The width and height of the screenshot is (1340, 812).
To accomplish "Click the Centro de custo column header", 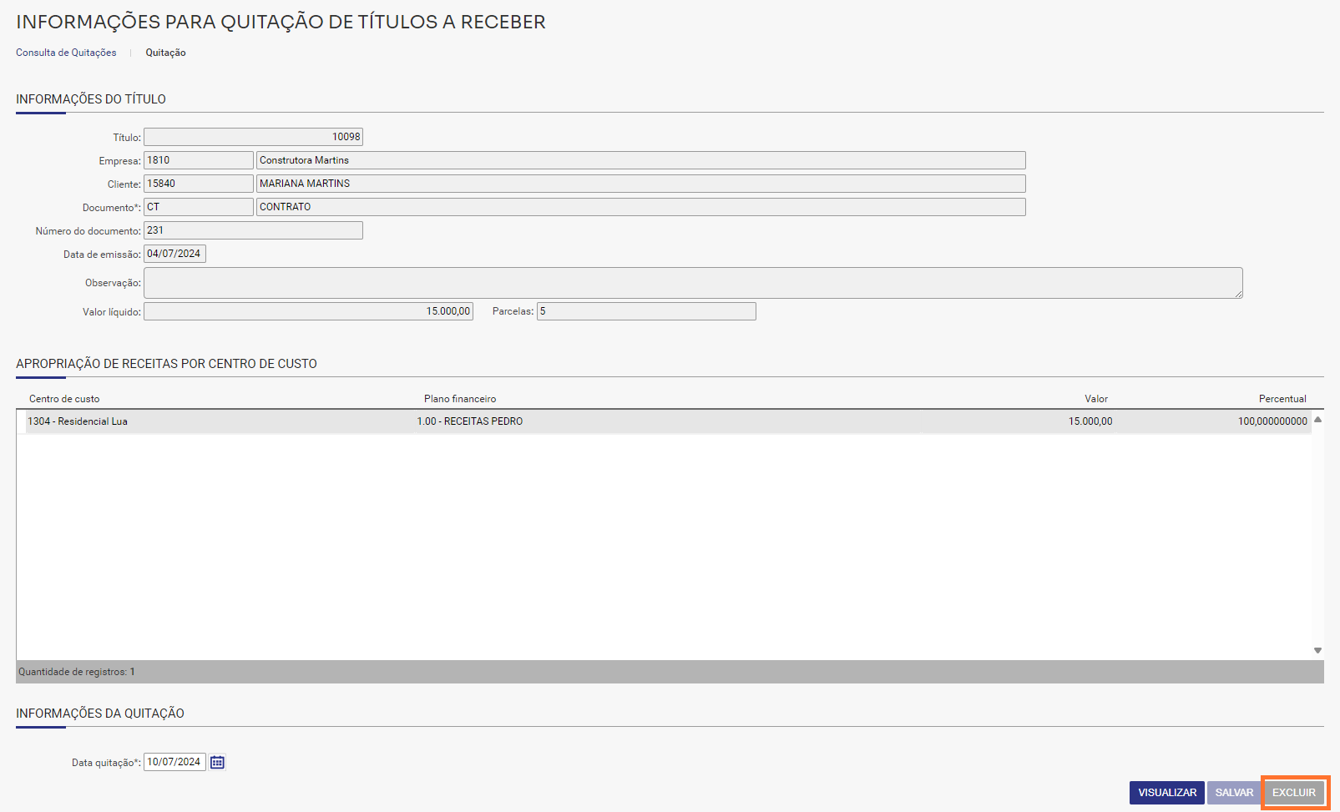I will pyautogui.click(x=64, y=399).
